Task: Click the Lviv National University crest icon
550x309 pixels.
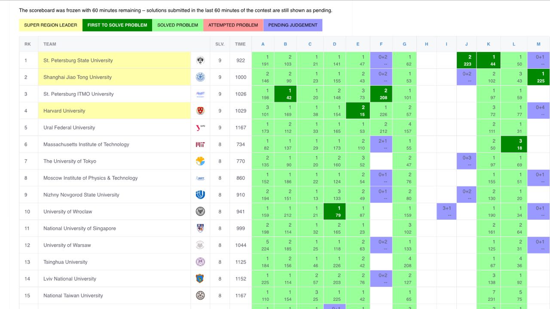Action: pos(200,278)
